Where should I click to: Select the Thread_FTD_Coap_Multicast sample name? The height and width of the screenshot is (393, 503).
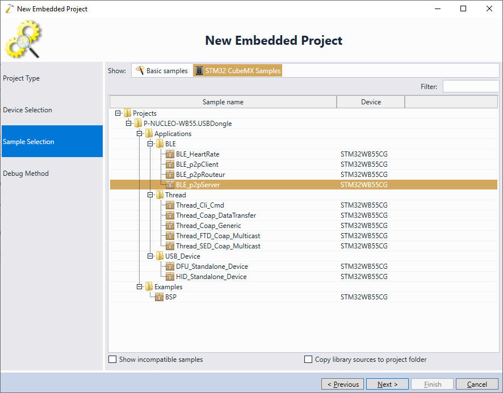coord(218,236)
